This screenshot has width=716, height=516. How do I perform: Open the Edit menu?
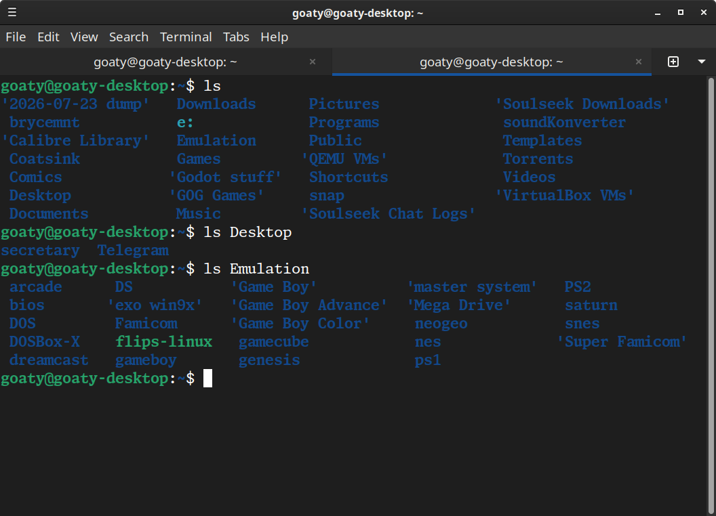point(48,37)
